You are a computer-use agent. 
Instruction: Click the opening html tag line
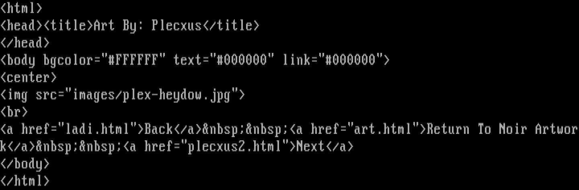tap(21, 8)
